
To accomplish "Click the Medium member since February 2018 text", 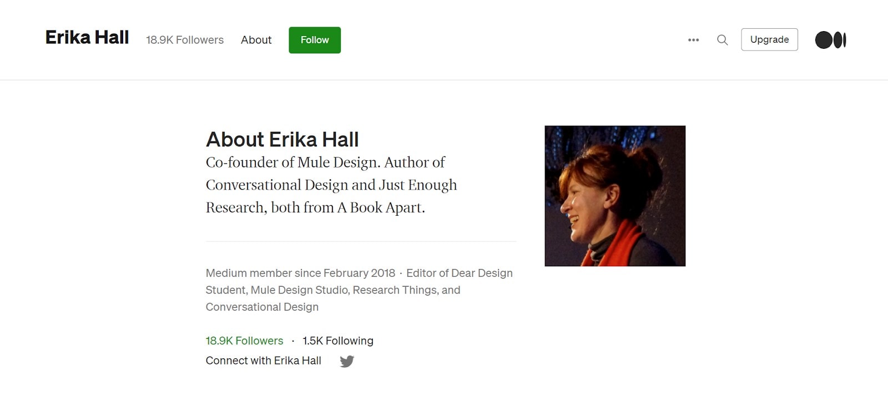I will pos(300,273).
